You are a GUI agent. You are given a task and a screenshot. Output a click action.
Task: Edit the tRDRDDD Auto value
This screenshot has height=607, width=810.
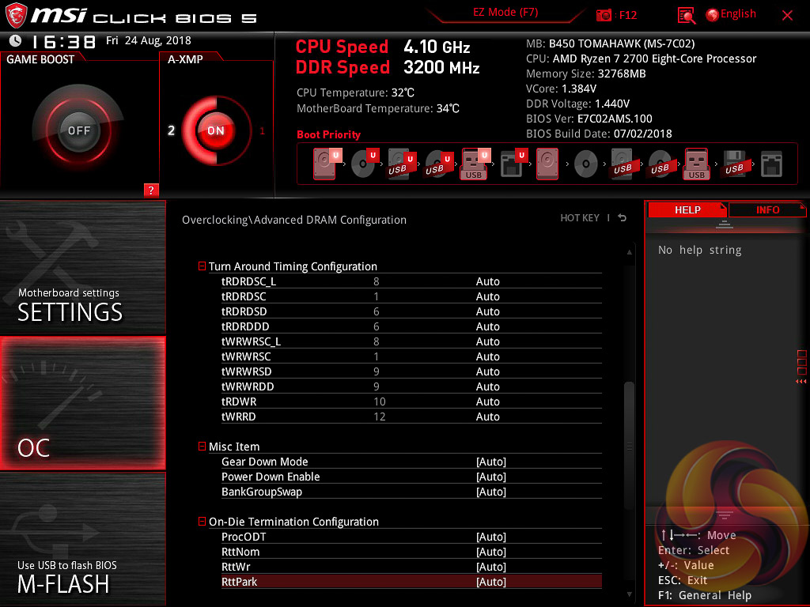pyautogui.click(x=487, y=326)
